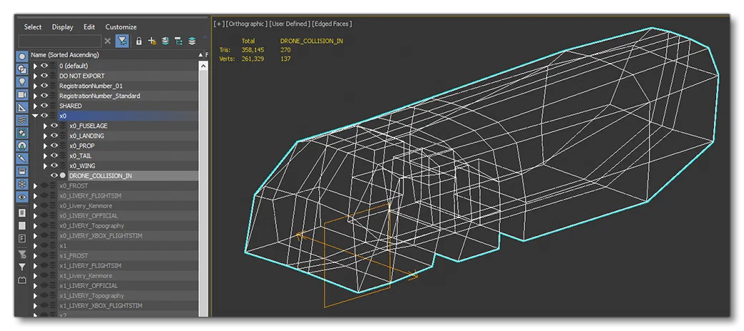Expand the x0_WING layer arrow
The width and height of the screenshot is (744, 331).
(46, 166)
